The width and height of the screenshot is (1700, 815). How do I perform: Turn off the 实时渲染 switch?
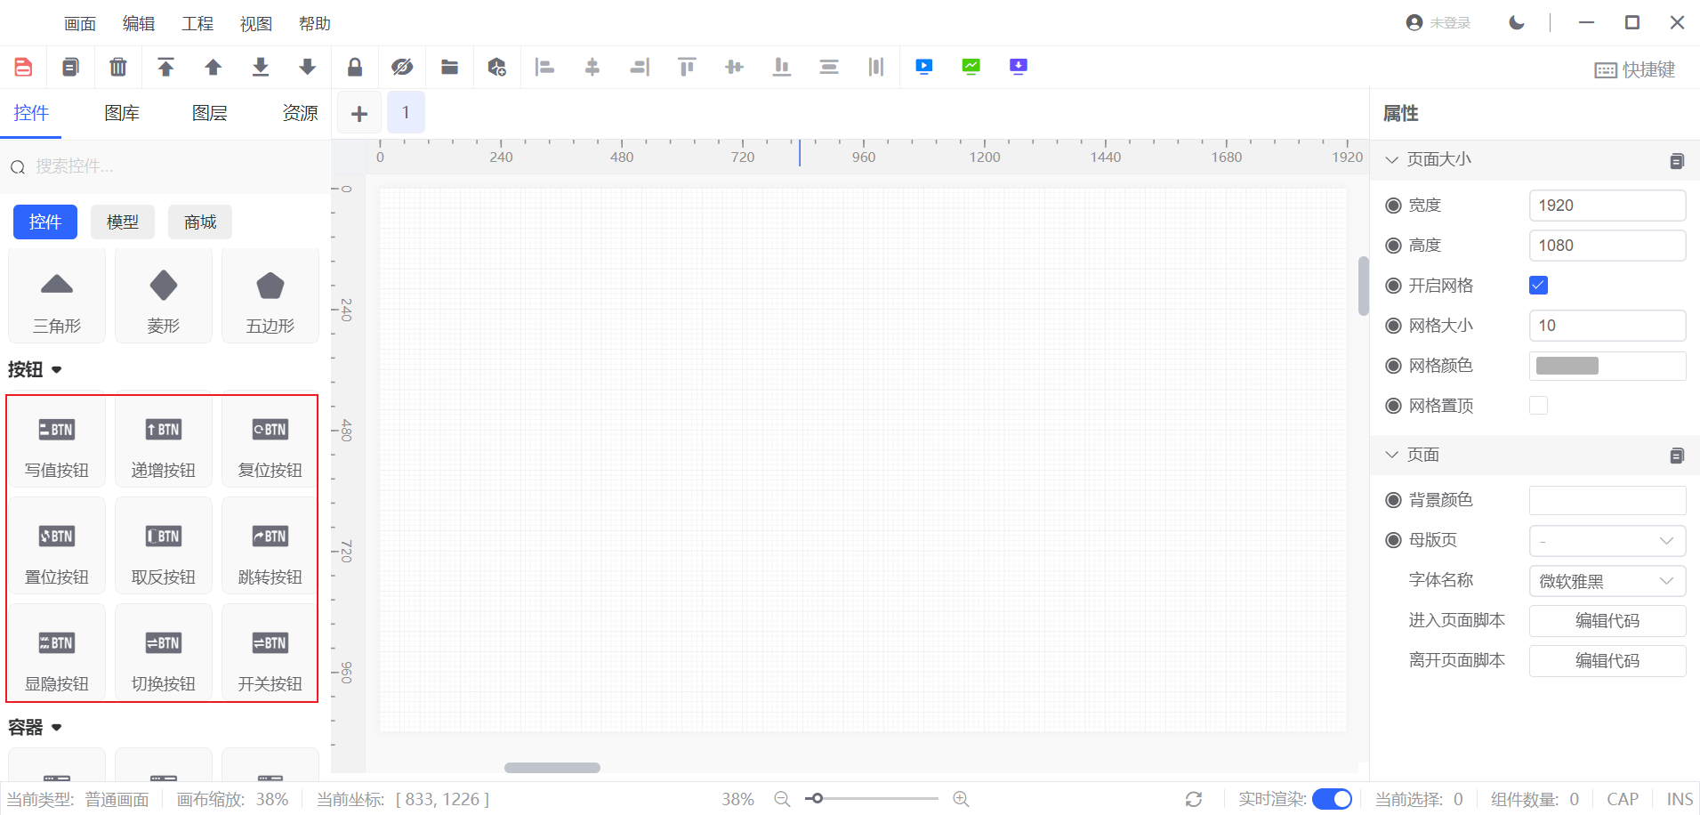[x=1331, y=799]
